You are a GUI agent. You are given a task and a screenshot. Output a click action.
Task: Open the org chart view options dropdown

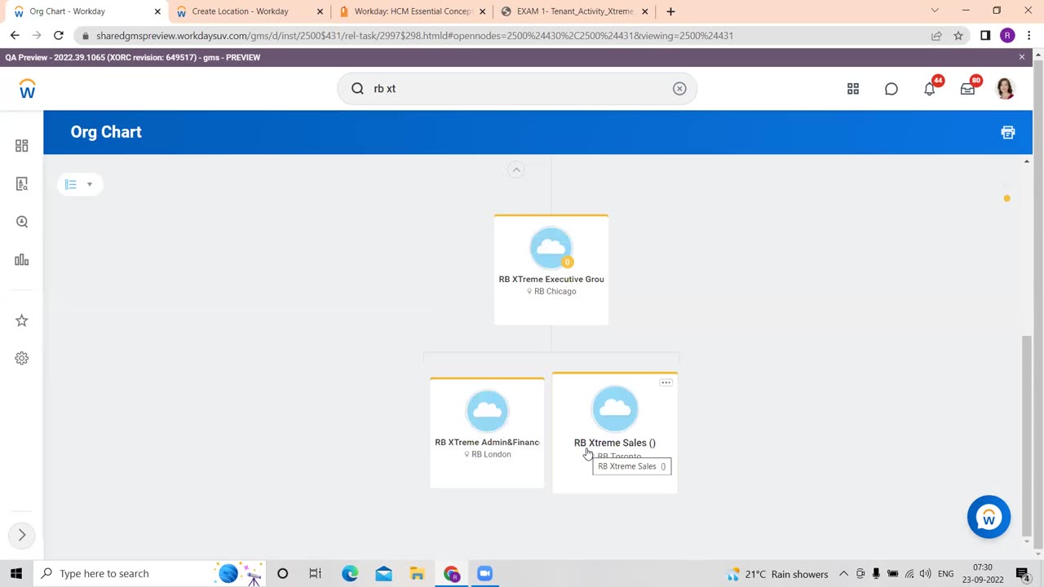[80, 184]
